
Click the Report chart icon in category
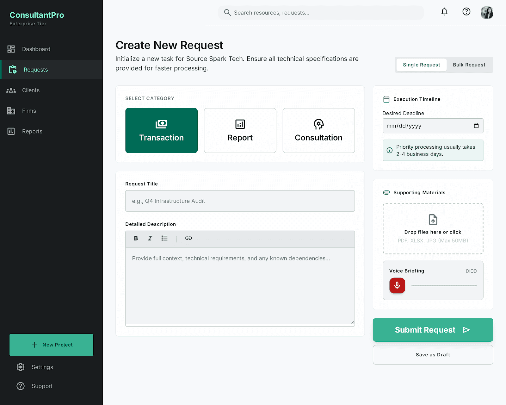240,124
